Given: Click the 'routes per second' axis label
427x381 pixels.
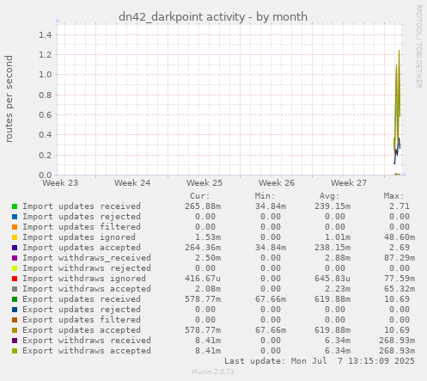Looking at the screenshot, I should [9, 99].
